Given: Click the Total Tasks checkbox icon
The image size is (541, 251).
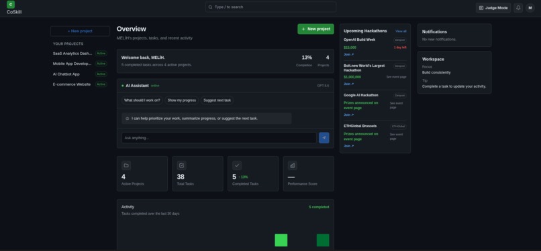Looking at the screenshot, I should coord(181,165).
